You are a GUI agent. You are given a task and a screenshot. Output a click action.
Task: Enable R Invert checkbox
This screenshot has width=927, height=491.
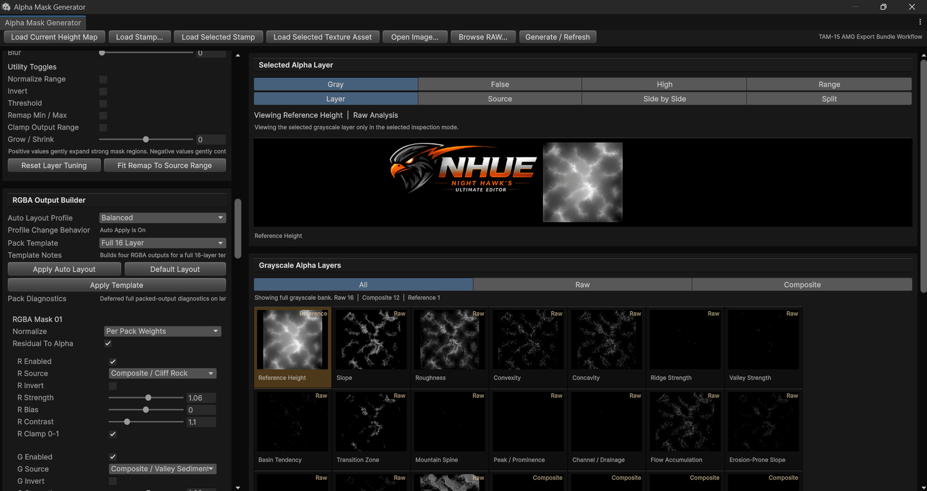click(113, 386)
